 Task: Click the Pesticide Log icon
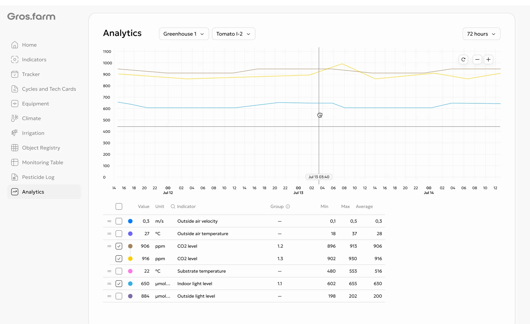pos(15,177)
